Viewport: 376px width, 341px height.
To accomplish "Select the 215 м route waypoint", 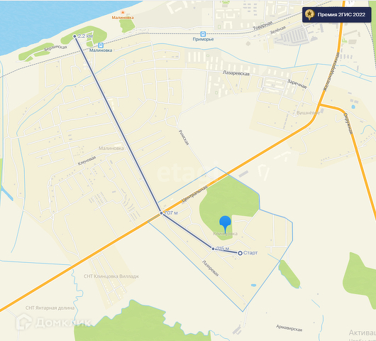I will point(213,249).
